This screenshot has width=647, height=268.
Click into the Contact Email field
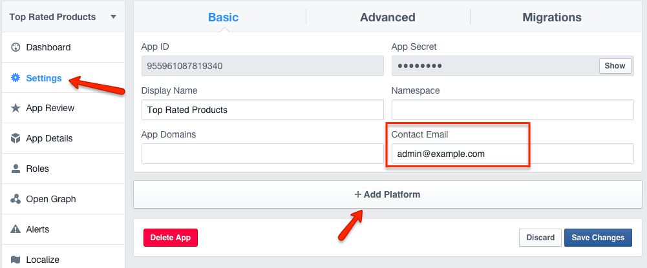click(512, 154)
